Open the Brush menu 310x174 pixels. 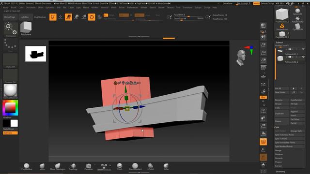point(14,8)
